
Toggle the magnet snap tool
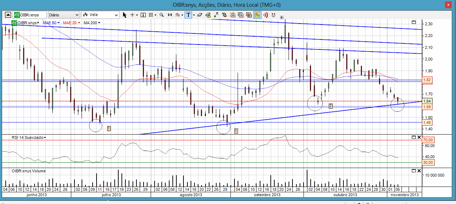pyautogui.click(x=273, y=15)
